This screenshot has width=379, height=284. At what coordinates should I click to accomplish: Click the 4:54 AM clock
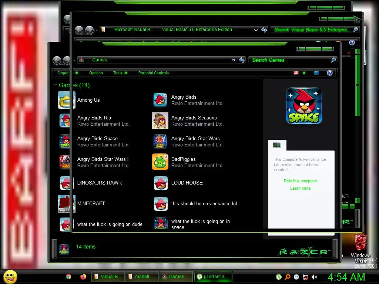pyautogui.click(x=346, y=277)
